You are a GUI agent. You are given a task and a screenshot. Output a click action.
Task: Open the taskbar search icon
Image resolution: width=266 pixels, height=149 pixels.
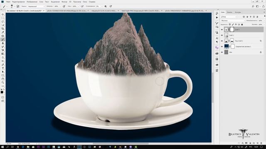[x=7, y=147]
